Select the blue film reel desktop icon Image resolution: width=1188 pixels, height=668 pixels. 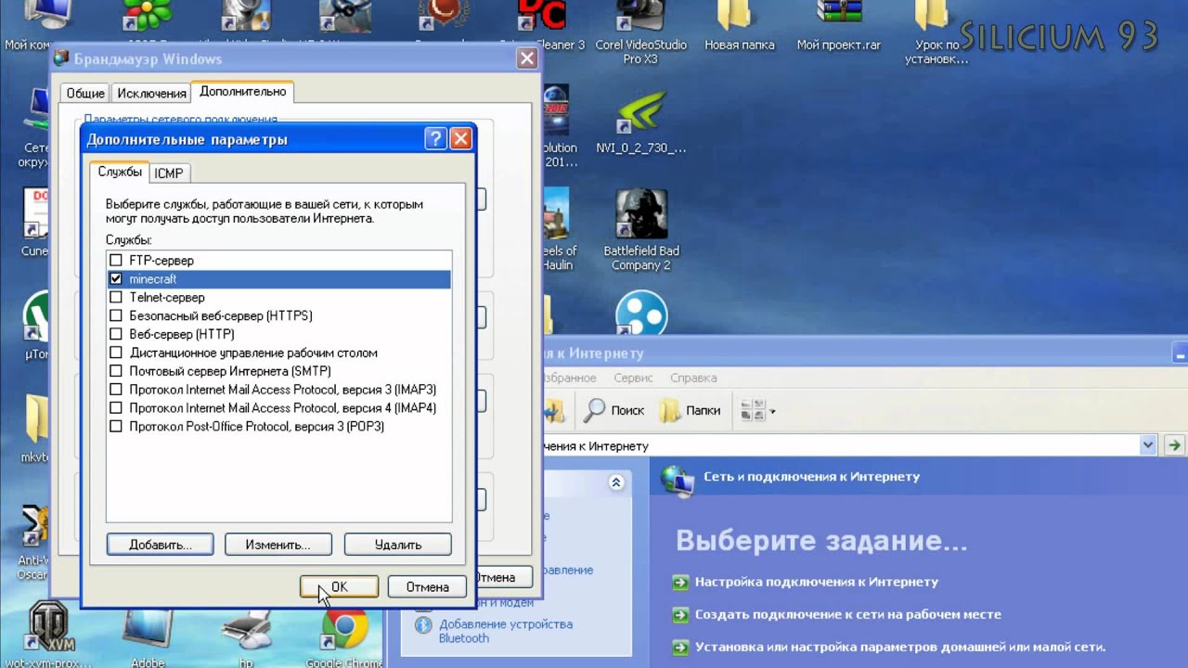[640, 312]
